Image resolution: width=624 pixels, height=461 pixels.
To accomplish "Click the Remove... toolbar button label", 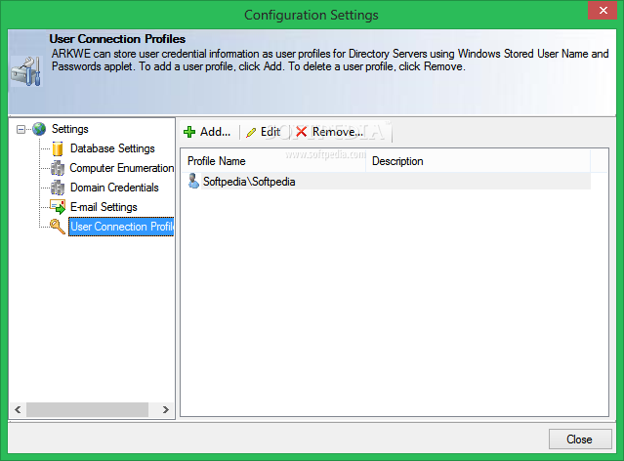I will click(x=338, y=132).
